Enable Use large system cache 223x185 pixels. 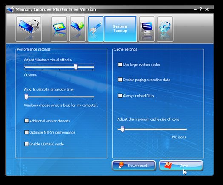pos(120,65)
